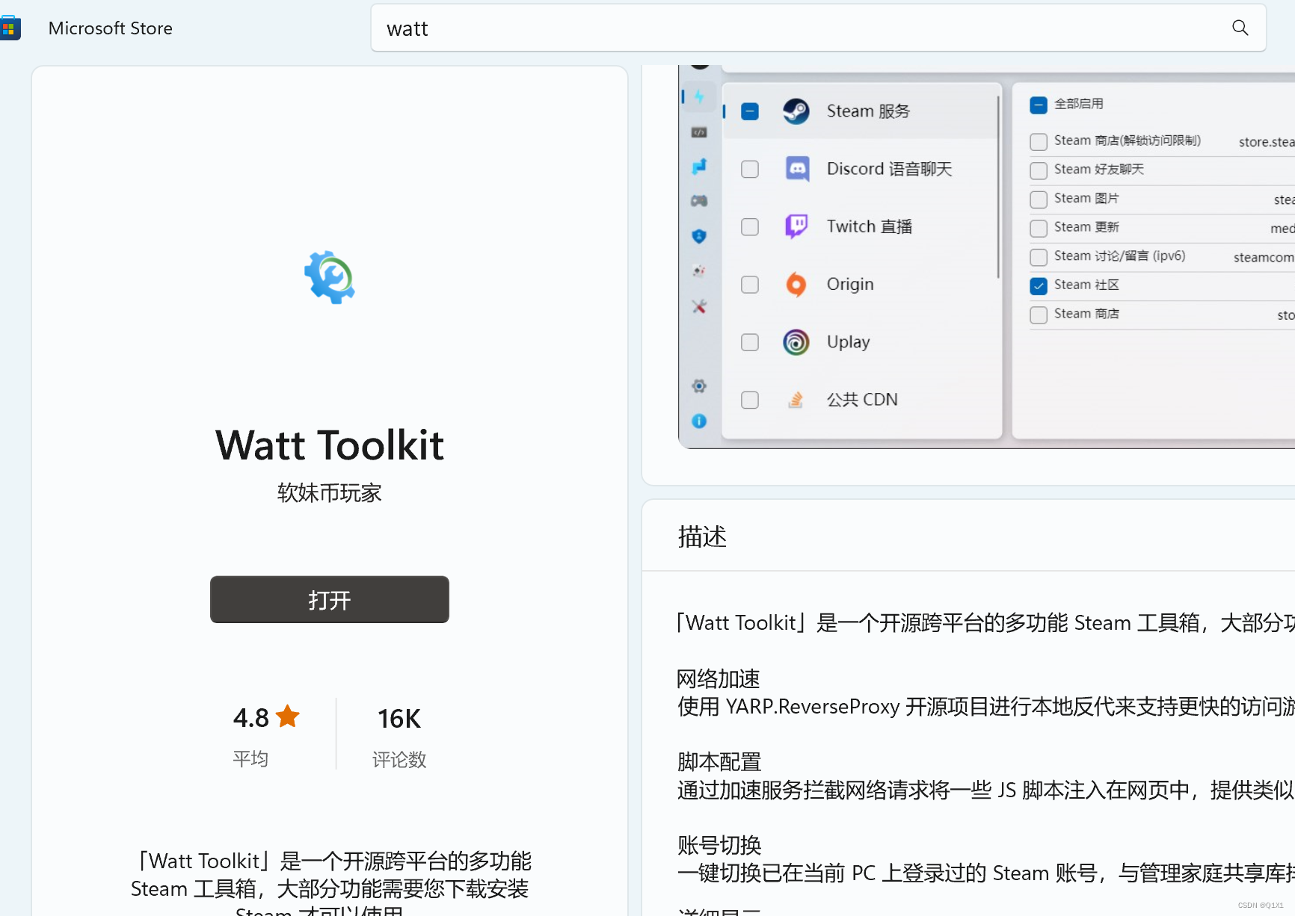Click the 网络加速 description heading
Image resolution: width=1295 pixels, height=916 pixels.
(x=719, y=678)
